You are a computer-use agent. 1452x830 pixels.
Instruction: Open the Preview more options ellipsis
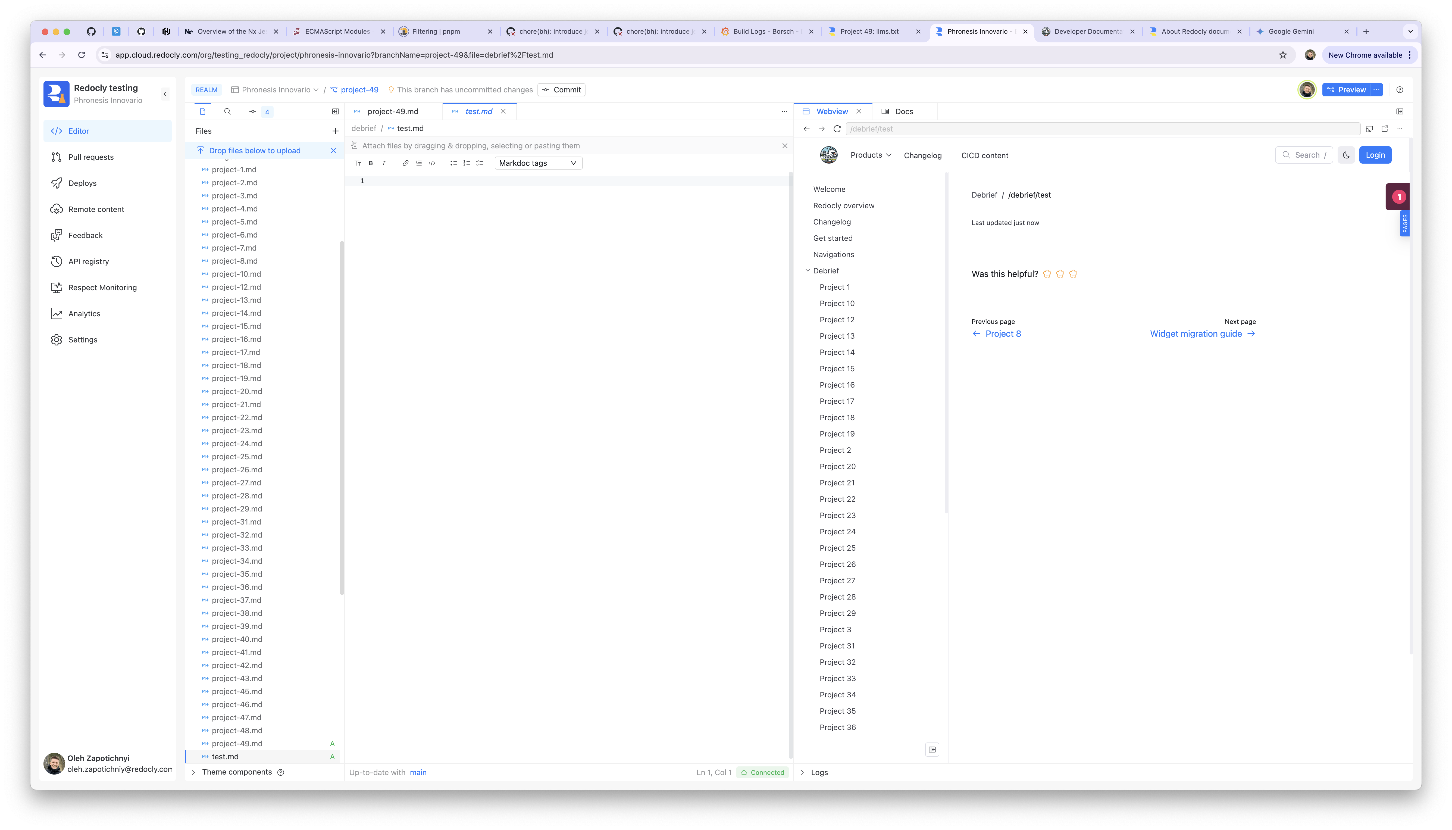pyautogui.click(x=1377, y=89)
